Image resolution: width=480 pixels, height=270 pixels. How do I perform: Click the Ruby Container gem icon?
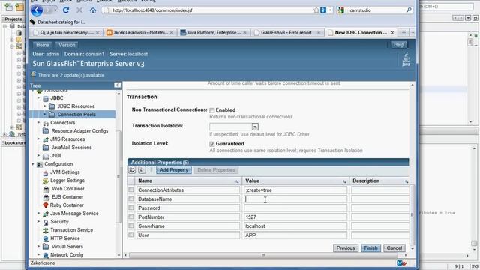pos(46,205)
